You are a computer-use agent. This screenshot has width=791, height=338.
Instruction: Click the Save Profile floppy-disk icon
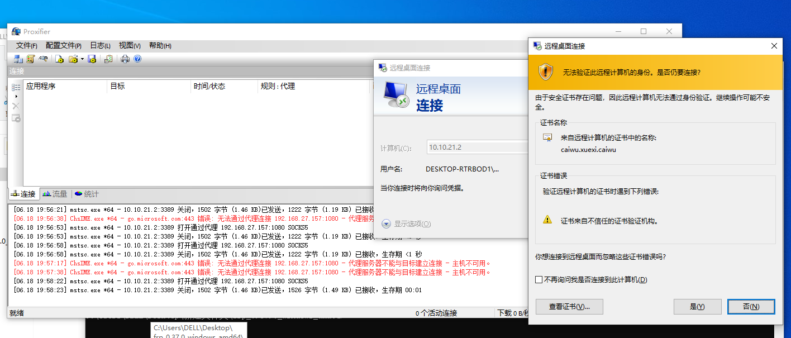(92, 59)
